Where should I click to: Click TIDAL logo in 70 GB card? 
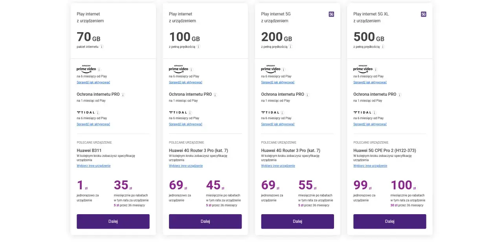[86, 113]
